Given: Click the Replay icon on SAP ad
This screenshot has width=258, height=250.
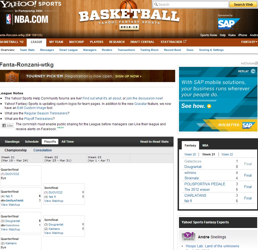Looking at the screenshot, I should coord(253,71).
